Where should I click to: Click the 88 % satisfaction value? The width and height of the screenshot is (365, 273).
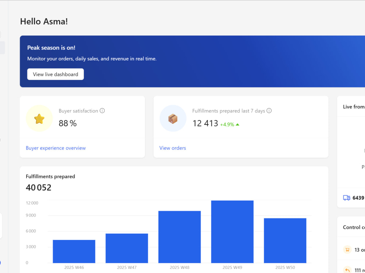pyautogui.click(x=68, y=123)
